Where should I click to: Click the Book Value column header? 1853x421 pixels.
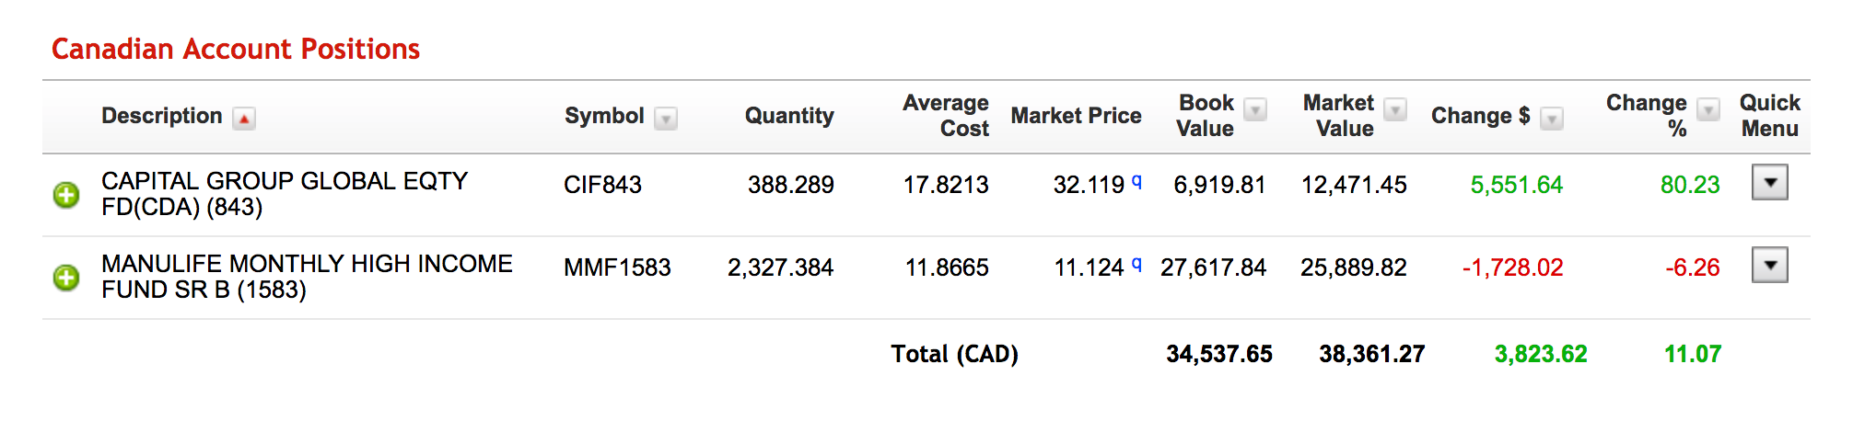pyautogui.click(x=1206, y=116)
